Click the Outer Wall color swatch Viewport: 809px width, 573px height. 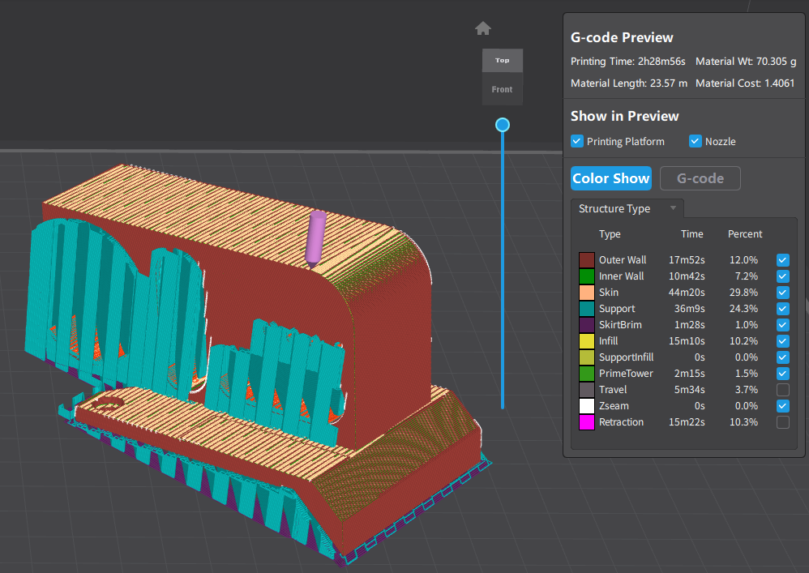pyautogui.click(x=587, y=260)
